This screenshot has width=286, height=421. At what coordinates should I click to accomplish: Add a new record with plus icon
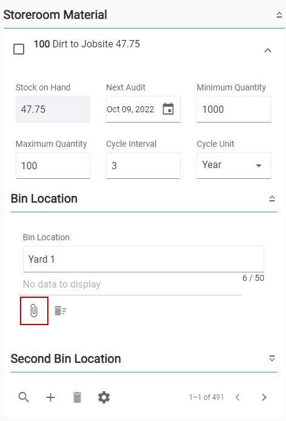point(50,397)
